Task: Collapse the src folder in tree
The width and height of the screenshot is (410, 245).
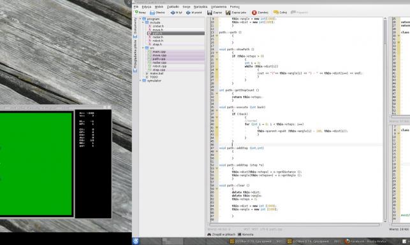Action: [143, 48]
